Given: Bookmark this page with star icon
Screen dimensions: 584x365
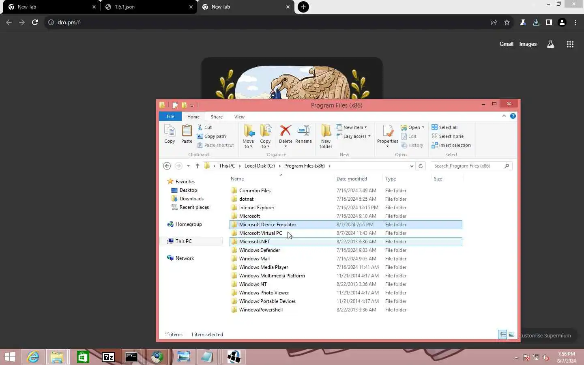Looking at the screenshot, I should pos(507,22).
